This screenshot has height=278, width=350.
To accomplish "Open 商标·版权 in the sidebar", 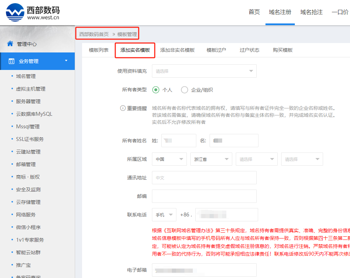I will click(x=28, y=177).
